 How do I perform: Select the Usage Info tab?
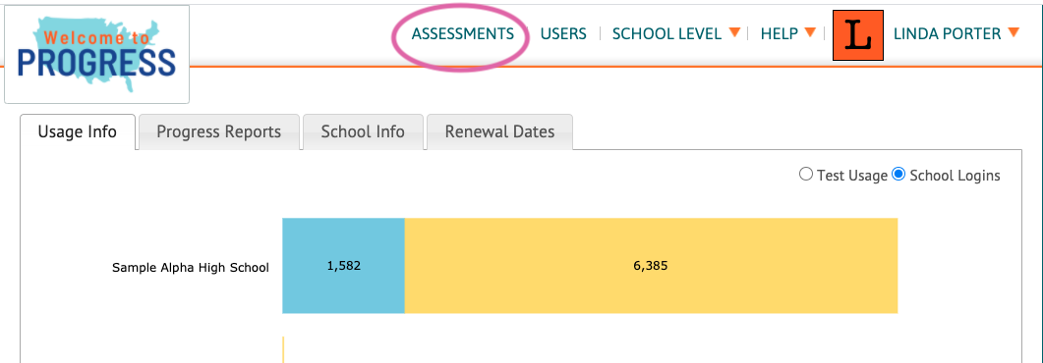click(78, 132)
